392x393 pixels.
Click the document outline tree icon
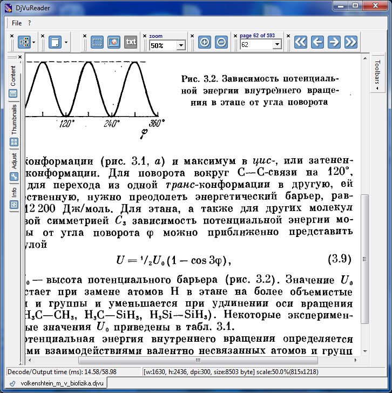click(x=24, y=42)
